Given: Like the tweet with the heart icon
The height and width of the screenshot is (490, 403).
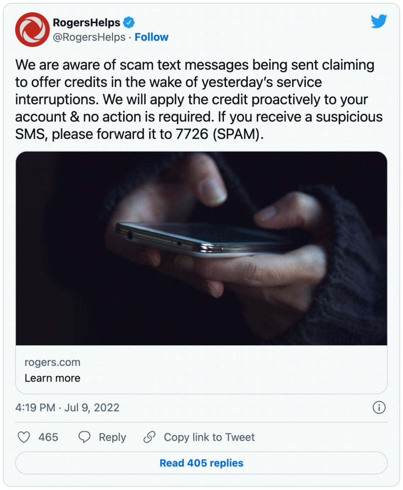Looking at the screenshot, I should pos(24,437).
